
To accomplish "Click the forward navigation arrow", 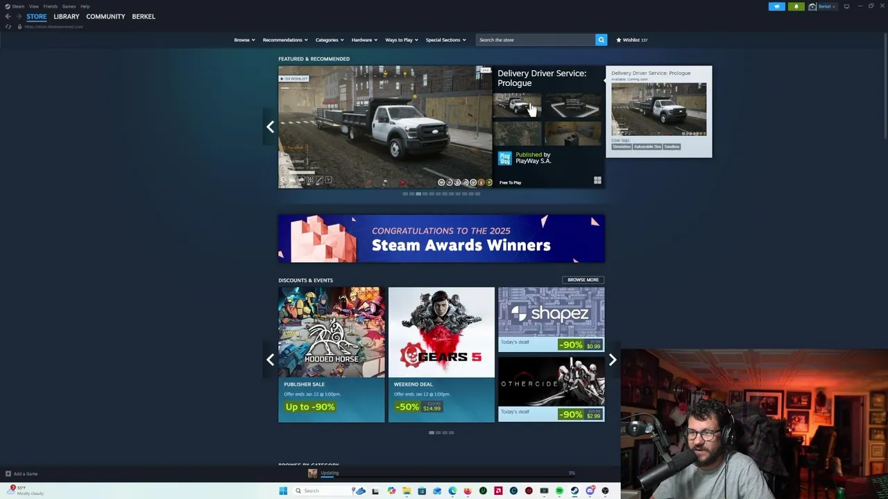I will pos(18,16).
